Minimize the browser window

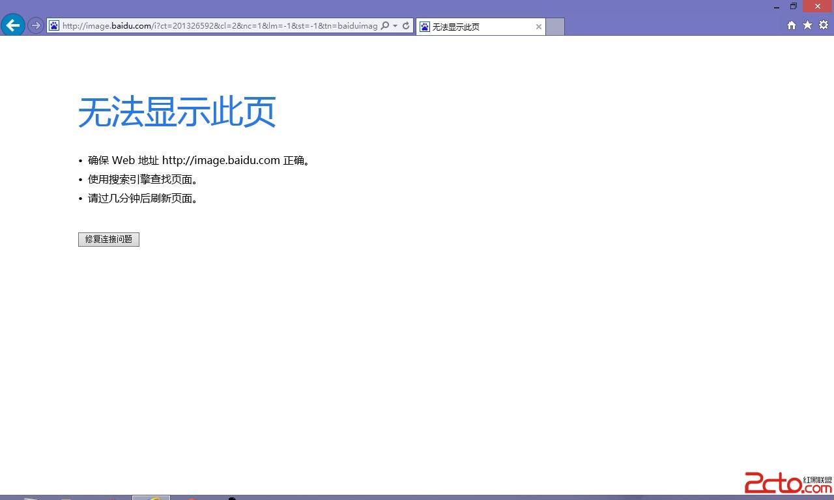pos(777,7)
